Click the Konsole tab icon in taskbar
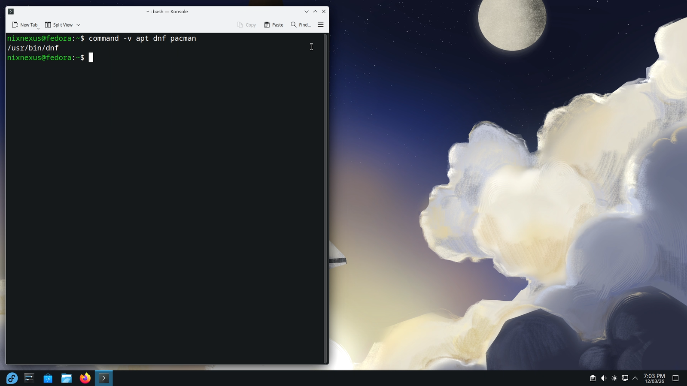The image size is (687, 386). [103, 378]
